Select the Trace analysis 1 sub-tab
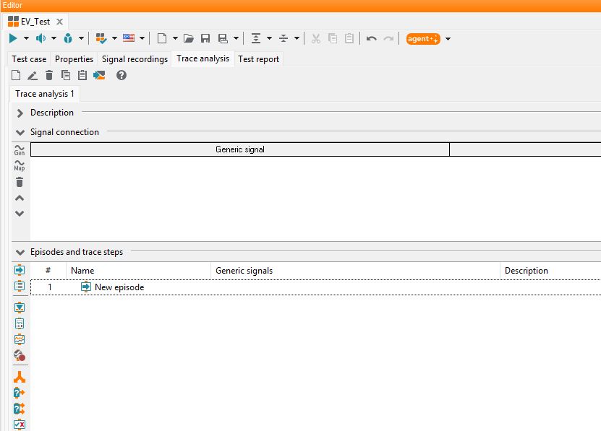 pyautogui.click(x=45, y=94)
